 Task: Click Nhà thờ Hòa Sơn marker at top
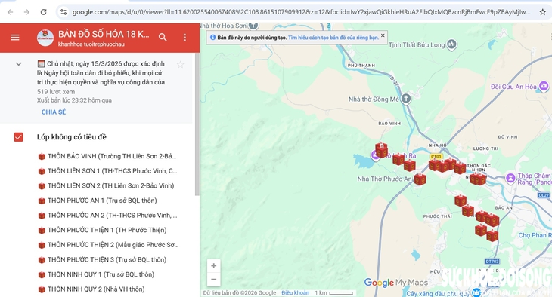[253, 26]
